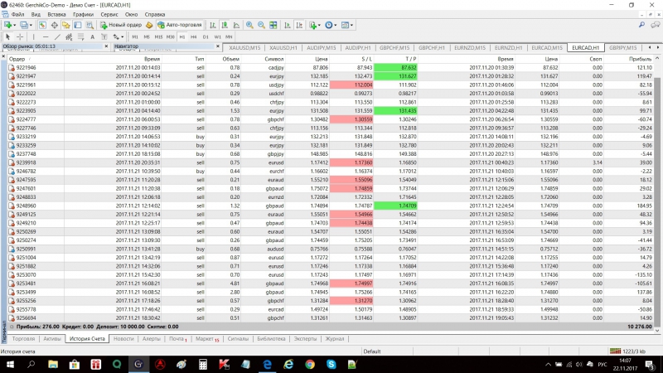The height and width of the screenshot is (373, 663).
Task: Zoom out the chart with magnifier minus
Action: [261, 25]
